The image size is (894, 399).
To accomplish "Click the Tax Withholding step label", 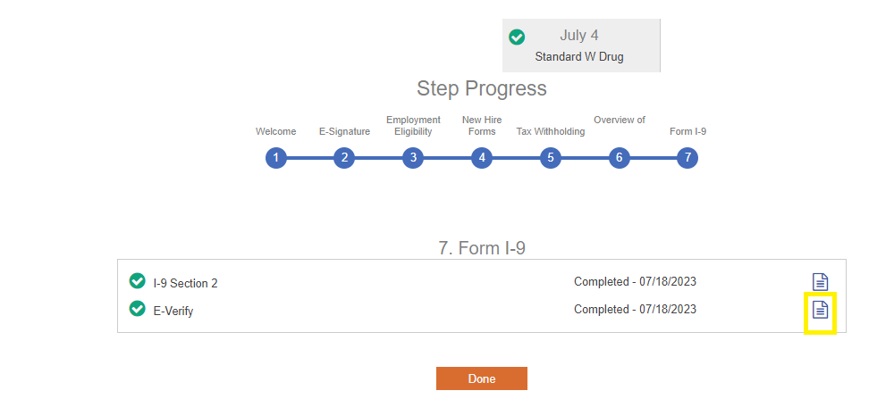I will coord(551,131).
